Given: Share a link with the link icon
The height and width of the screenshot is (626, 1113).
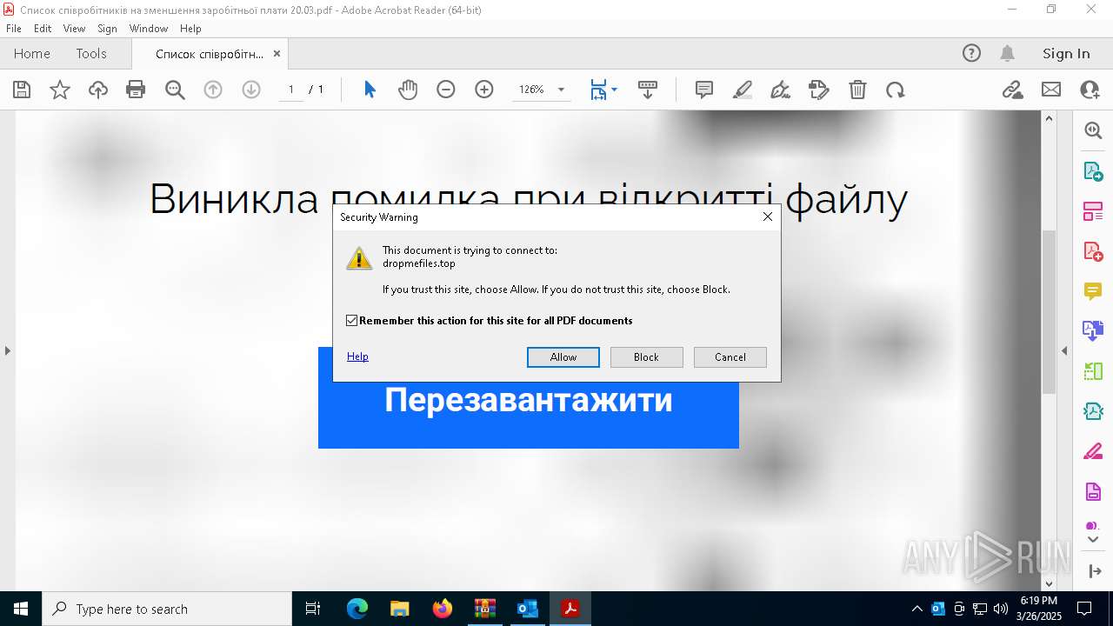Looking at the screenshot, I should [1013, 90].
